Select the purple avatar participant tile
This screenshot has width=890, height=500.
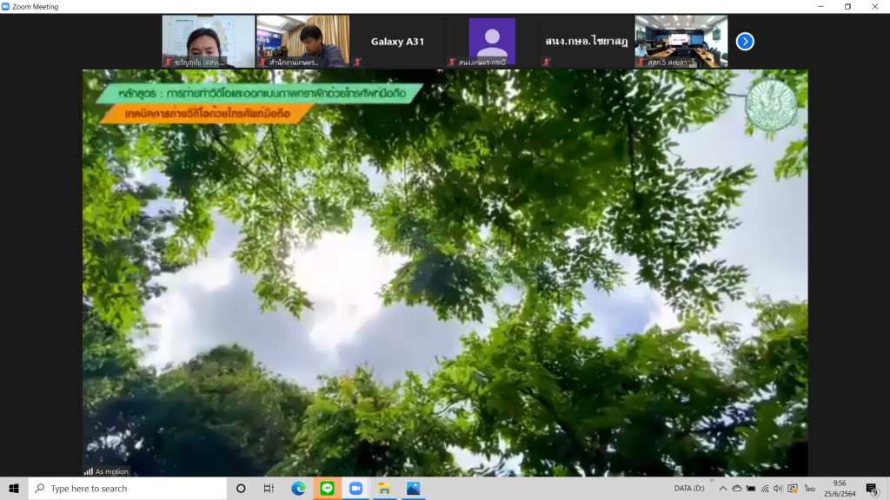click(492, 41)
